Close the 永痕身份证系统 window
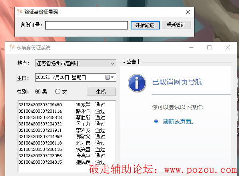239x176 pixels. [x=228, y=47]
